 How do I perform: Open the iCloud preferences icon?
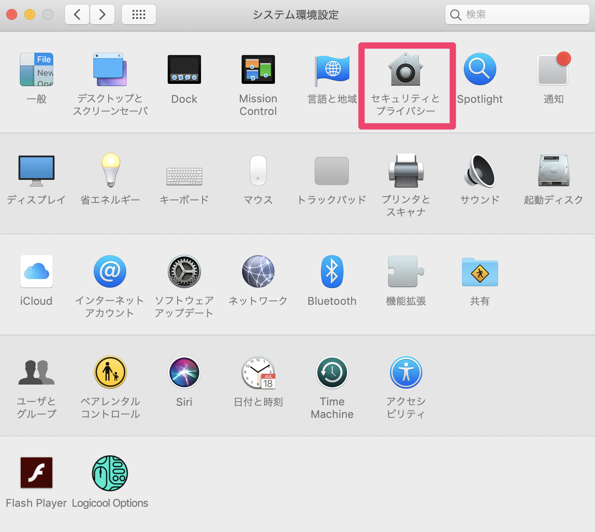(x=37, y=271)
